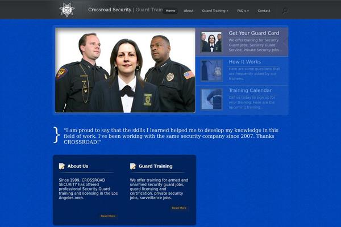This screenshot has width=341, height=227.
Task: Click Read More under Guard Training
Action: [179, 208]
